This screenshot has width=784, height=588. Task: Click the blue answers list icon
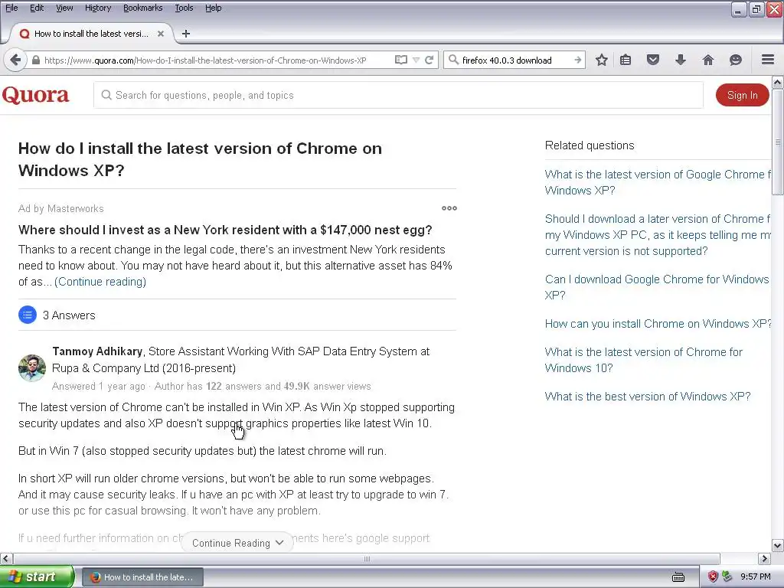(28, 315)
